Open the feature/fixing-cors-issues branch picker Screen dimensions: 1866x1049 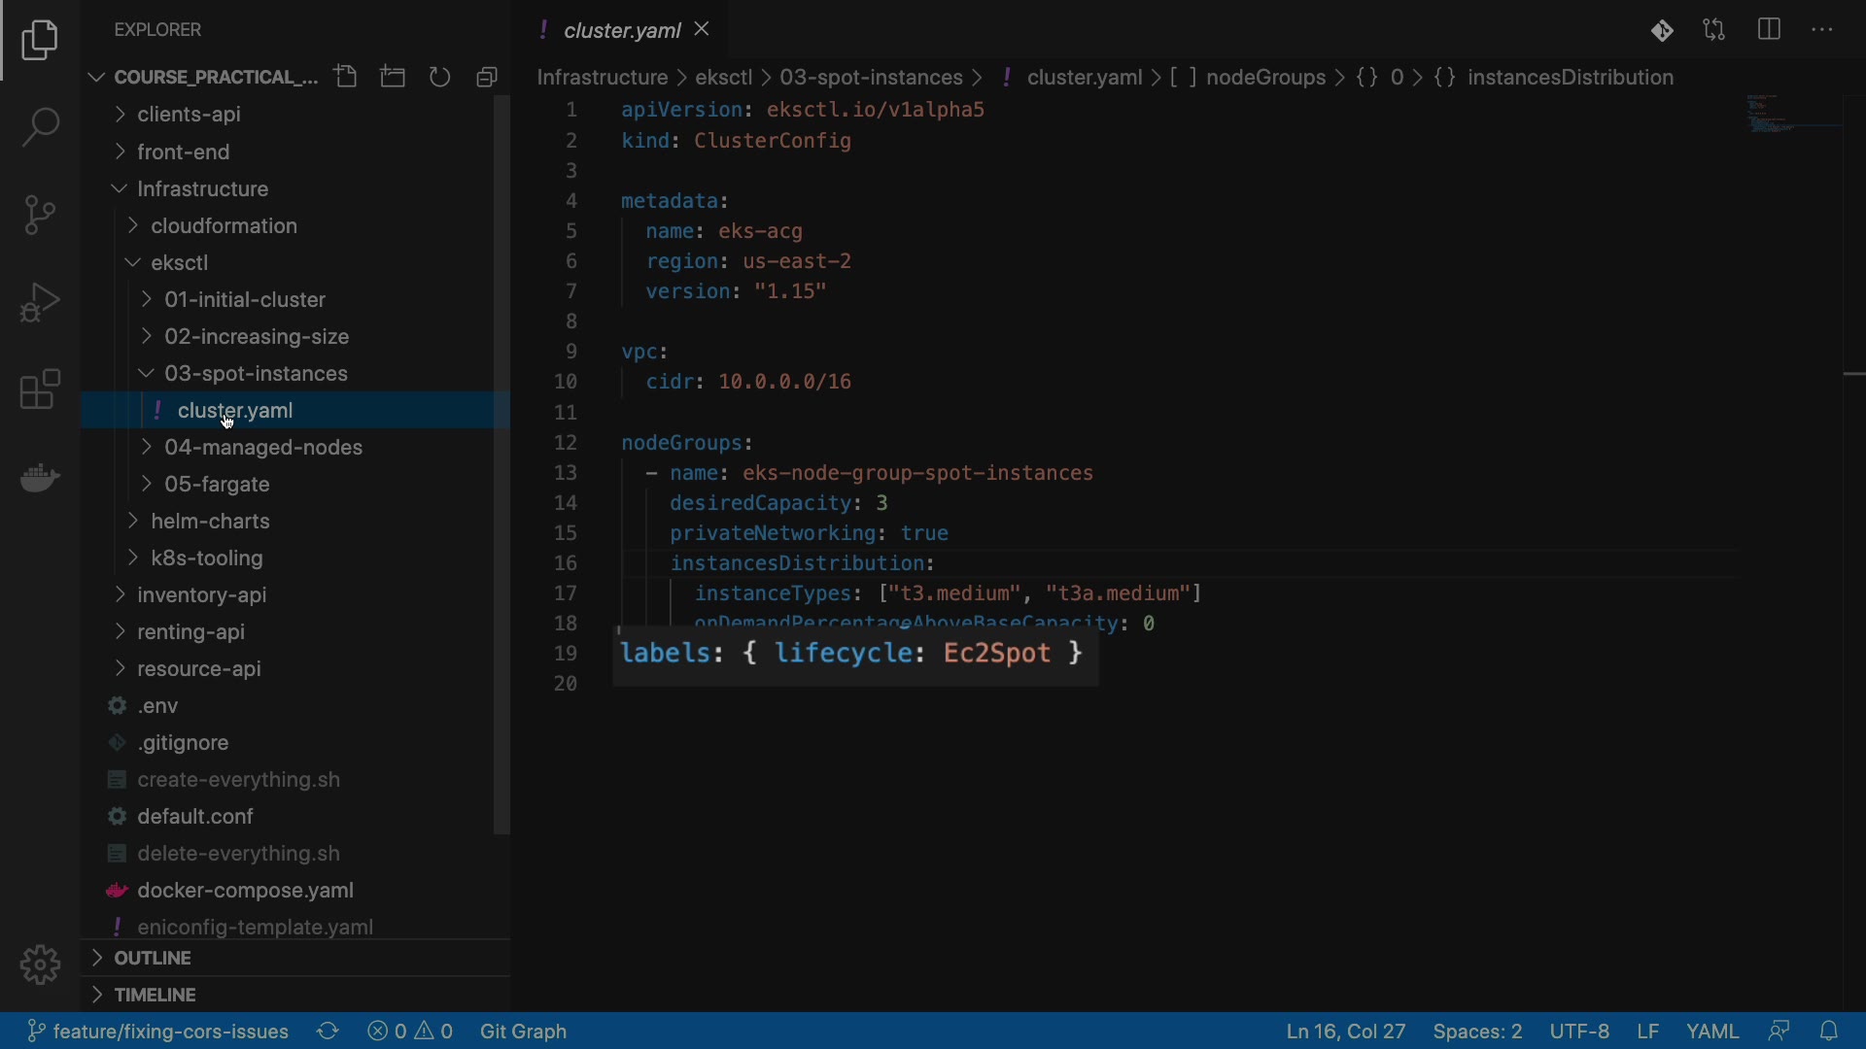[x=158, y=1031]
